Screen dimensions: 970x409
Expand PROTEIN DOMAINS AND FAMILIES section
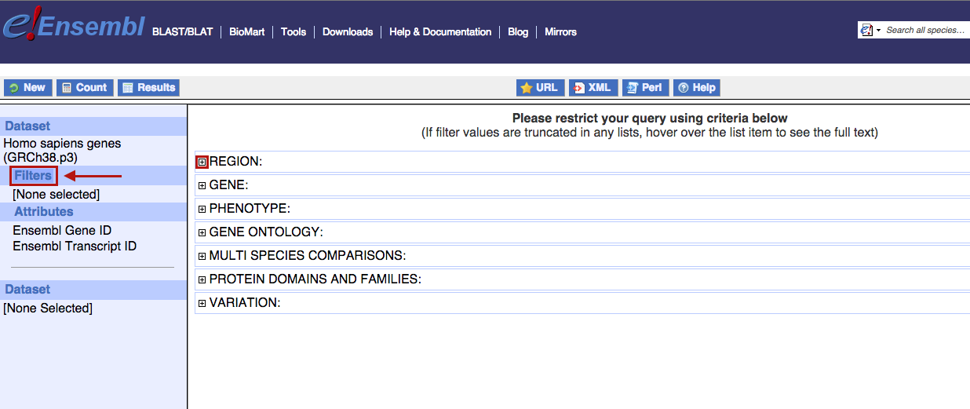pyautogui.click(x=202, y=280)
